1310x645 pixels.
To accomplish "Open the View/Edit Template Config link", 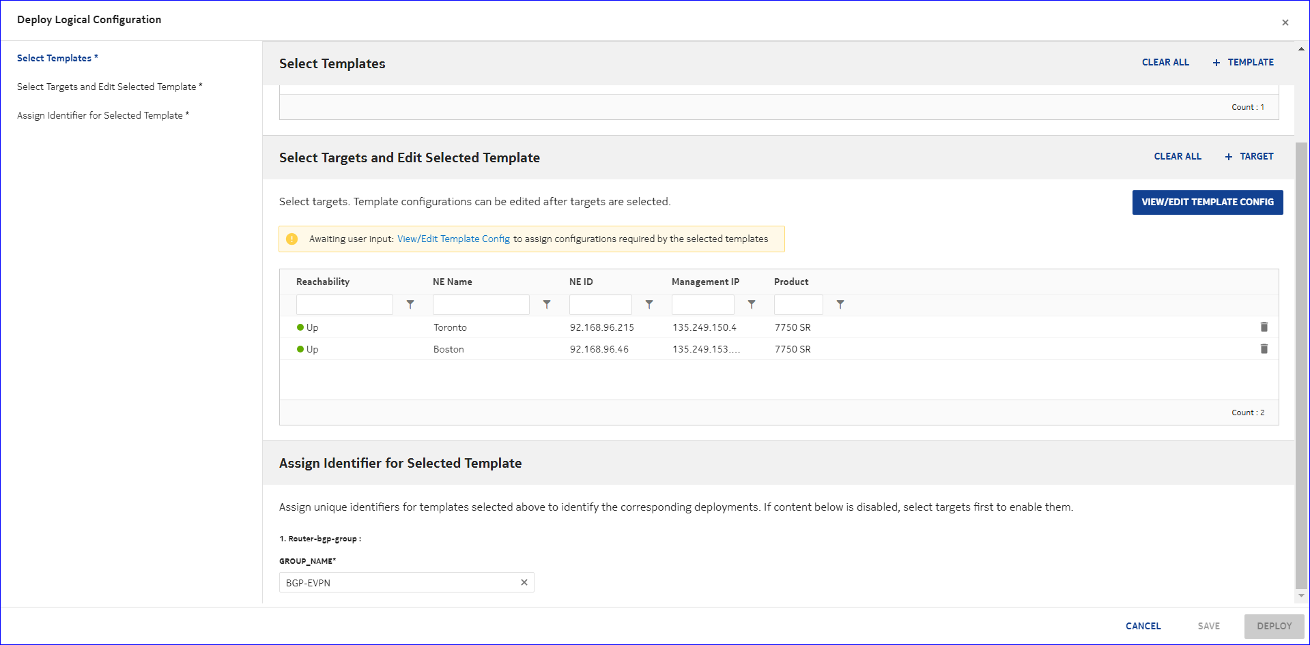I will [x=453, y=239].
